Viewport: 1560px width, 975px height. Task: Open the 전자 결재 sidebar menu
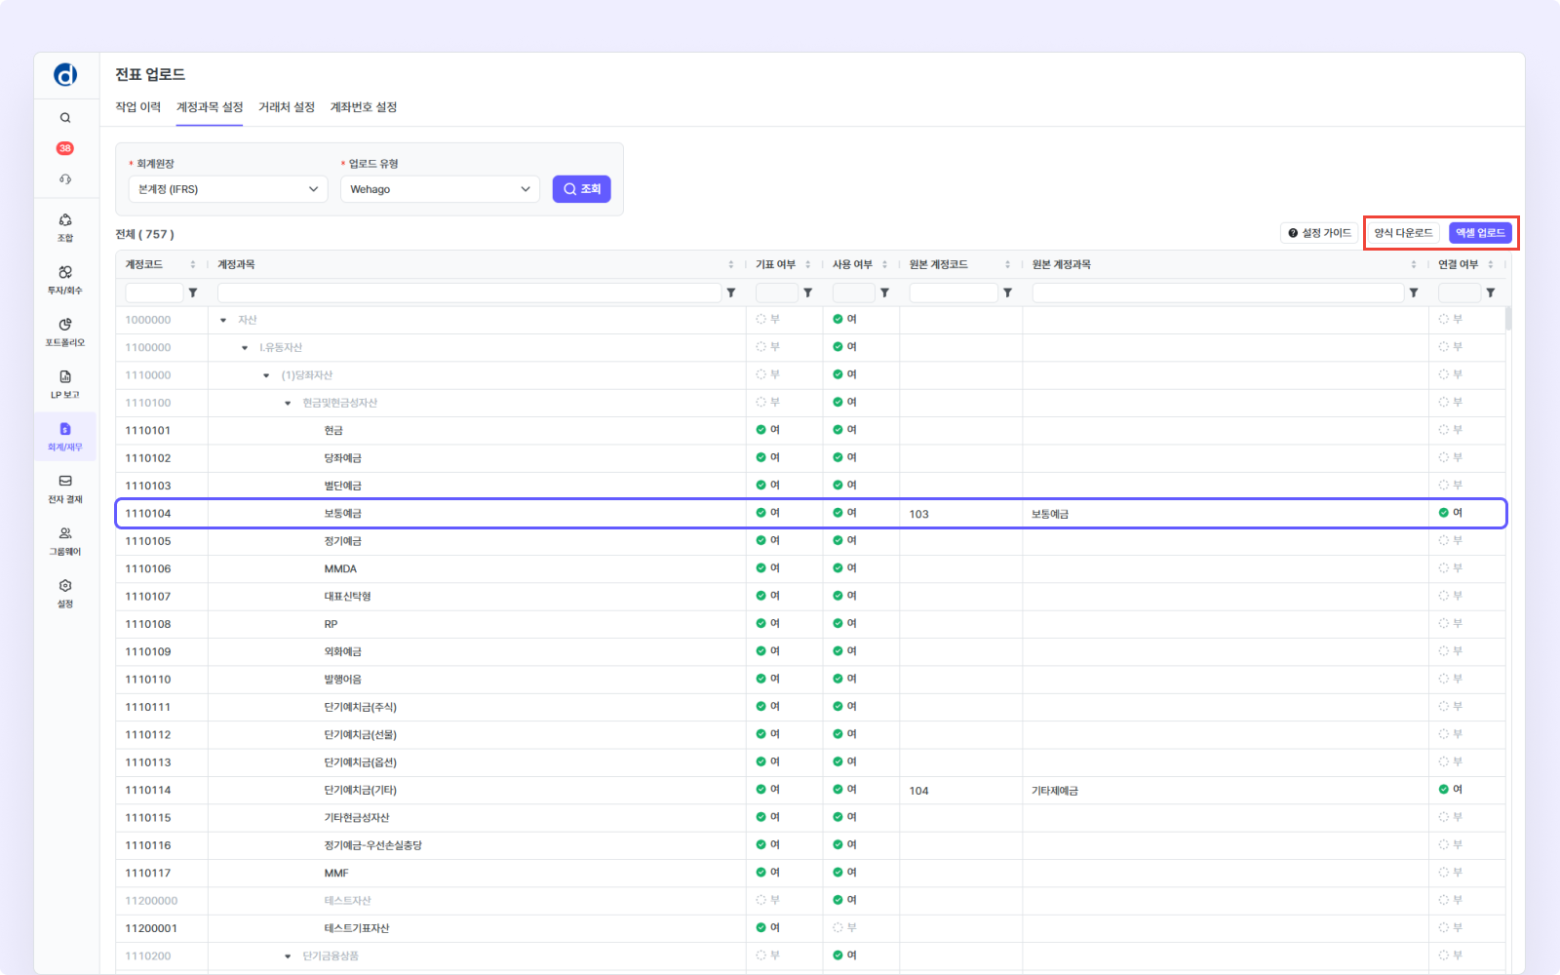pyautogui.click(x=65, y=488)
